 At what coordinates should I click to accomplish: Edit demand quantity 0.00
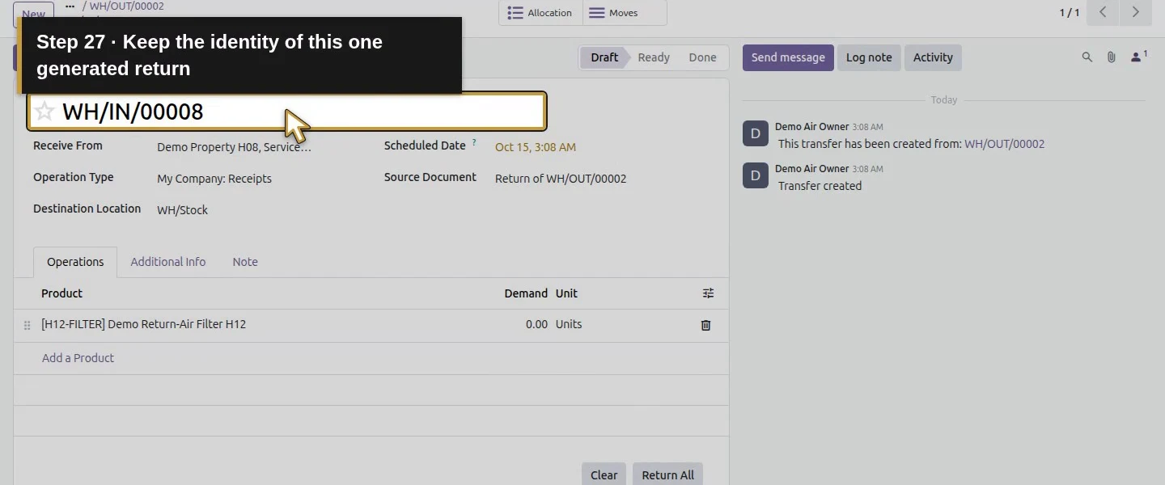point(536,324)
